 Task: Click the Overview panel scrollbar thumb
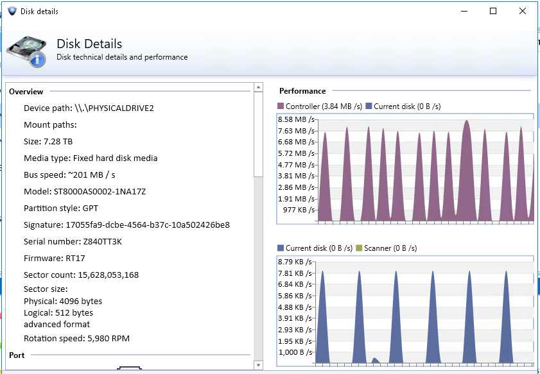coord(258,135)
